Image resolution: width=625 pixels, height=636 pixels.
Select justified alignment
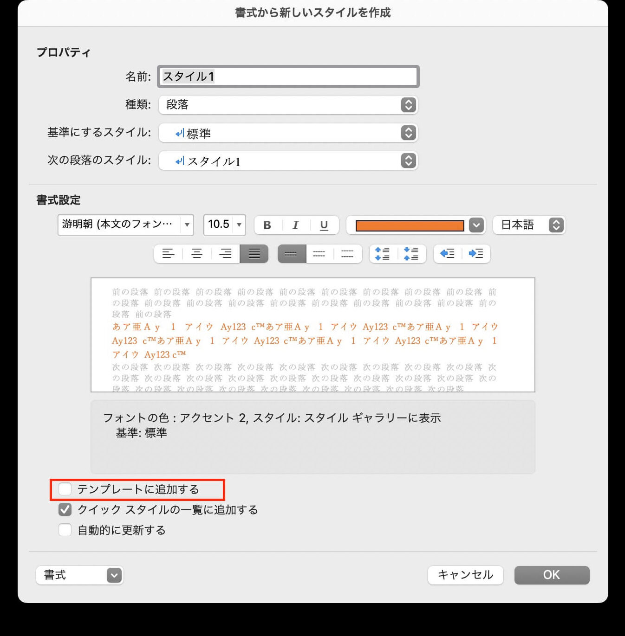pyautogui.click(x=254, y=254)
